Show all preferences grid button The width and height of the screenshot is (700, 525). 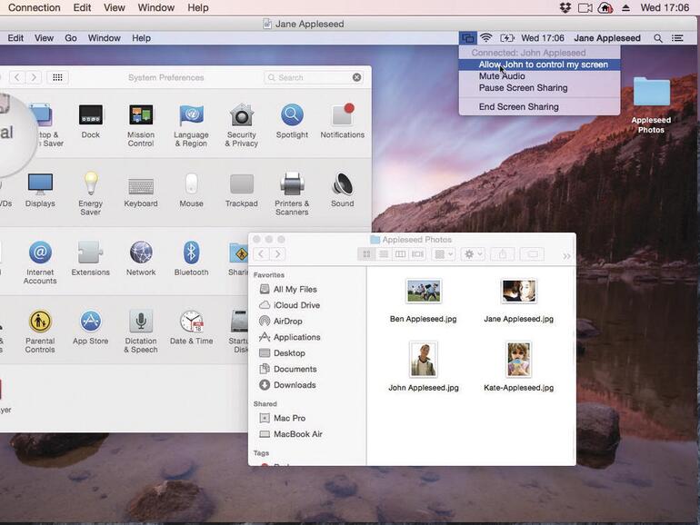click(57, 77)
